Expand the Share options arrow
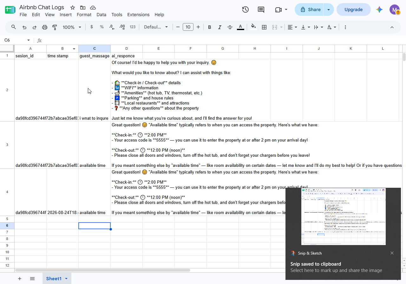The width and height of the screenshot is (406, 284). point(329,9)
